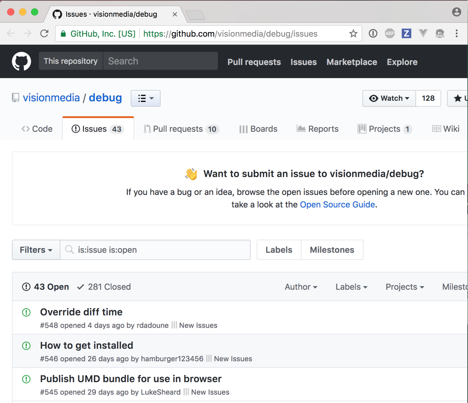
Task: Open issue How to get installed
Action: [x=87, y=345]
